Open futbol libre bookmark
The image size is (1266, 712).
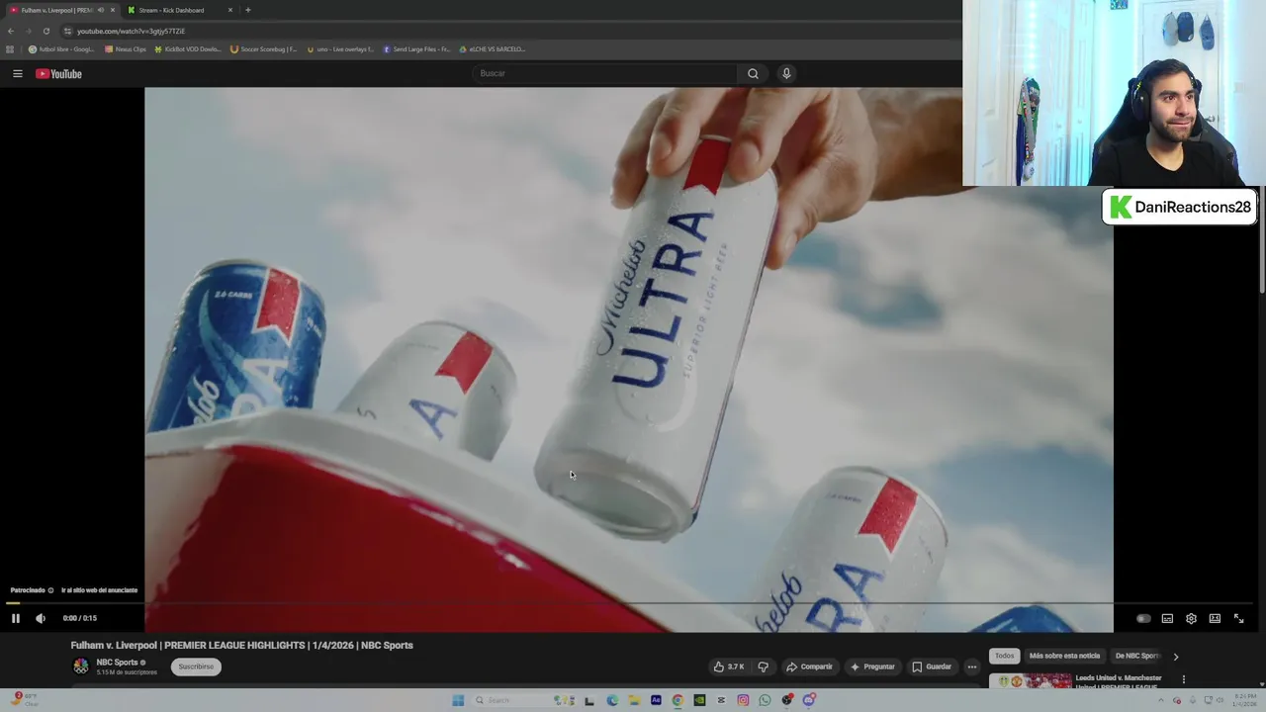61,48
